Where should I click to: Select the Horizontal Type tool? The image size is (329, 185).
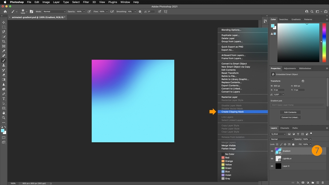[x=4, y=99]
